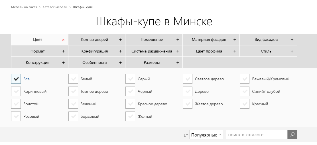Click the Шкафы-купе breadcrumb item
Screen dimensions: 317x145
[x=83, y=7]
